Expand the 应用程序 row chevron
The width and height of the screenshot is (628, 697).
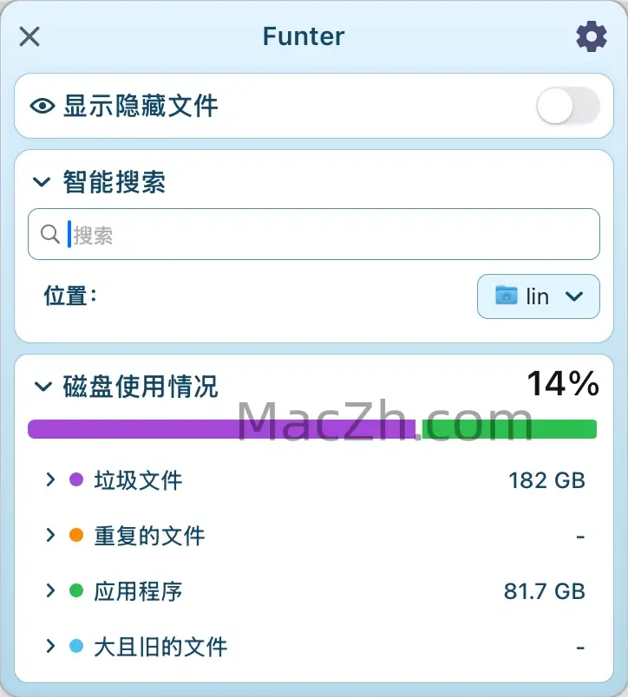pos(50,590)
